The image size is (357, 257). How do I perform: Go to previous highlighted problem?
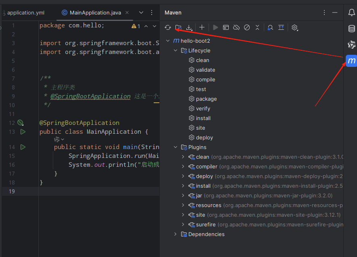point(146,26)
